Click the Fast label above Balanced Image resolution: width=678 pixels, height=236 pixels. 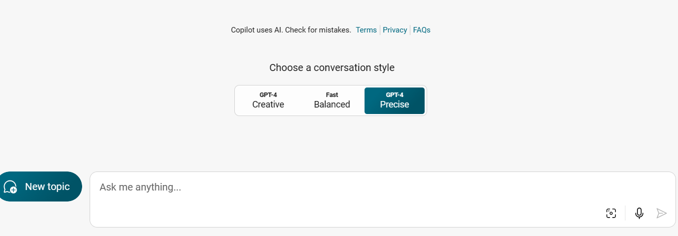click(332, 94)
